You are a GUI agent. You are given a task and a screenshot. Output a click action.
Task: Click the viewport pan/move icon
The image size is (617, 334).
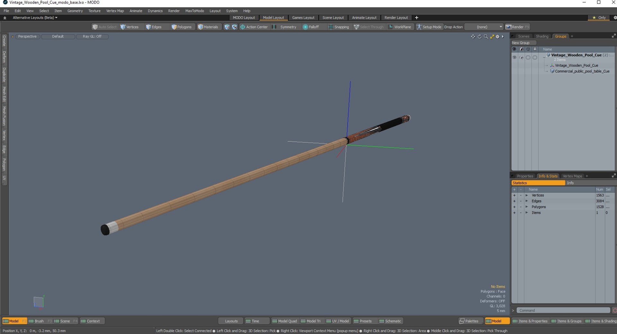(473, 37)
